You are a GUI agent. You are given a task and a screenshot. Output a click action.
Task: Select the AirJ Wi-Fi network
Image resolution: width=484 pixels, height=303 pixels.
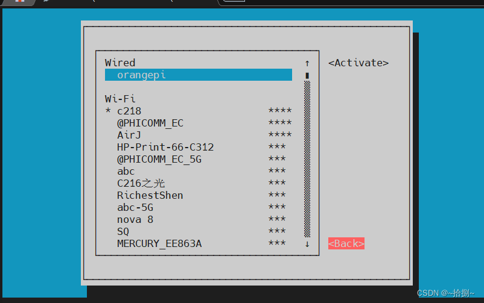point(199,135)
